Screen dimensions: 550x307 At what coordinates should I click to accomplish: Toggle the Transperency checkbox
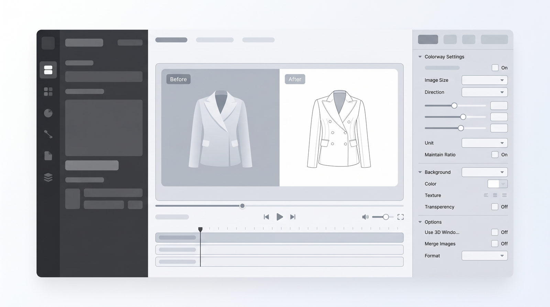pos(495,207)
